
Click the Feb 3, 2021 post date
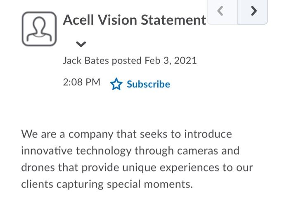[x=171, y=61]
